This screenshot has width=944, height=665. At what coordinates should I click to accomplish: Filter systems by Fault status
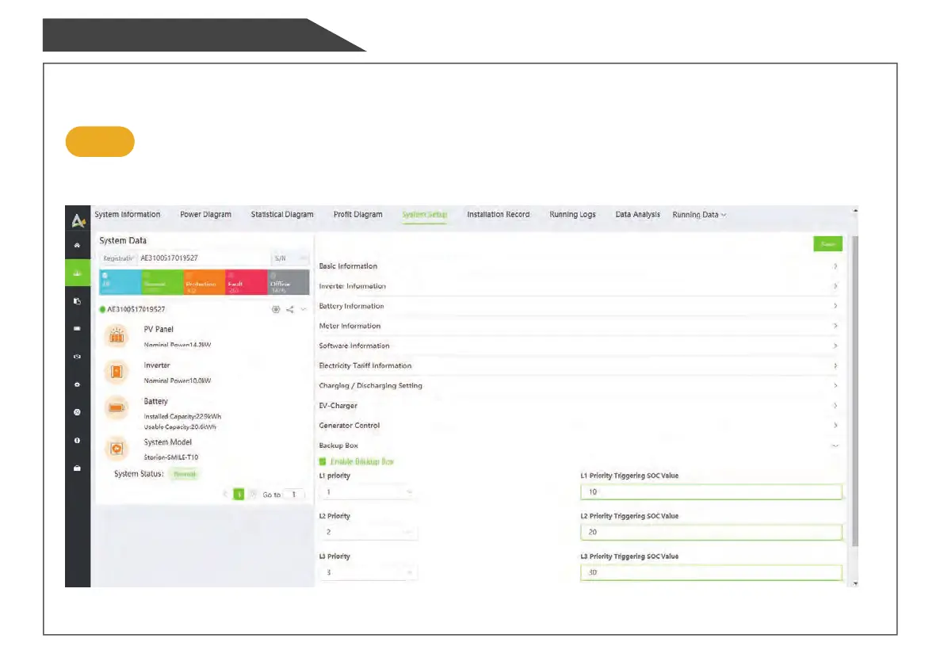coord(247,282)
